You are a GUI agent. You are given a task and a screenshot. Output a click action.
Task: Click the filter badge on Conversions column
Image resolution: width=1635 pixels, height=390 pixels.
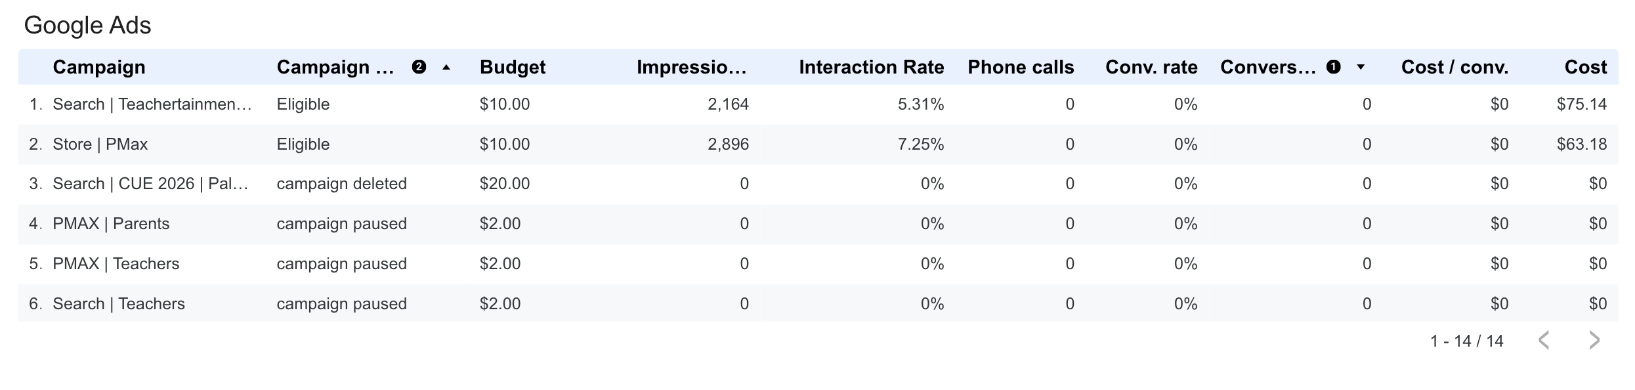pyautogui.click(x=1334, y=66)
